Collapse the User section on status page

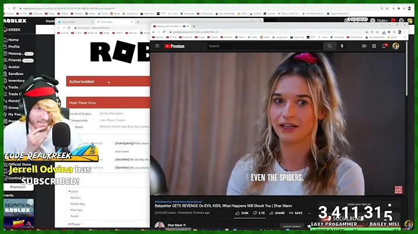click(x=73, y=191)
